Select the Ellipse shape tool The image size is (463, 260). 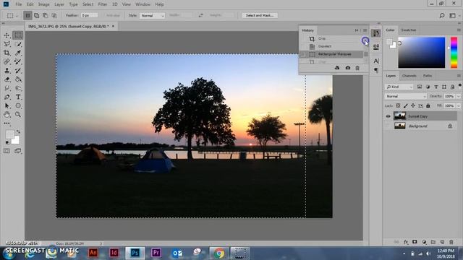(x=17, y=105)
